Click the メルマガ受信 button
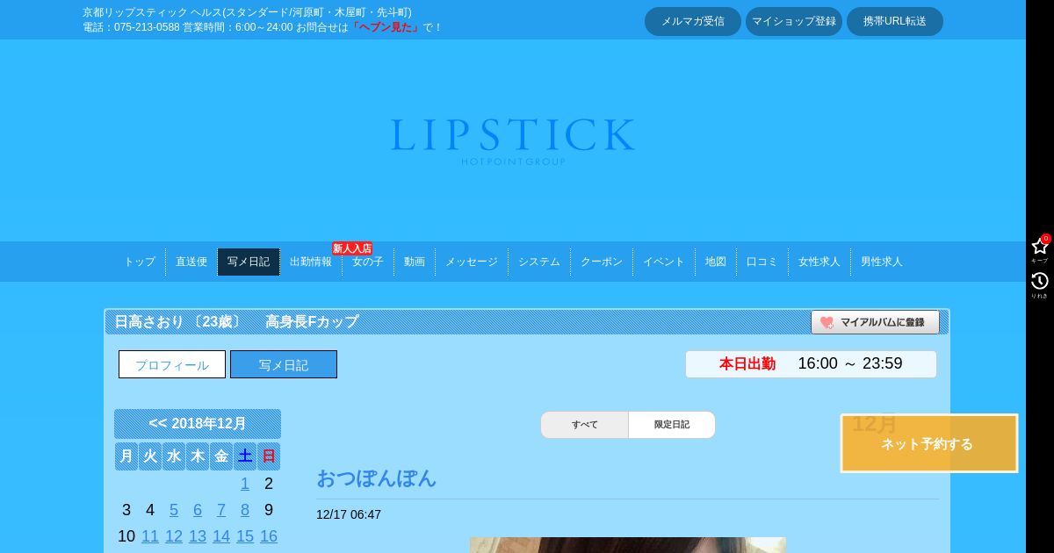 tap(693, 21)
